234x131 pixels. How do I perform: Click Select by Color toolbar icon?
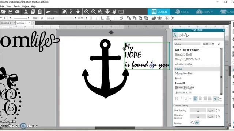click(x=78, y=12)
